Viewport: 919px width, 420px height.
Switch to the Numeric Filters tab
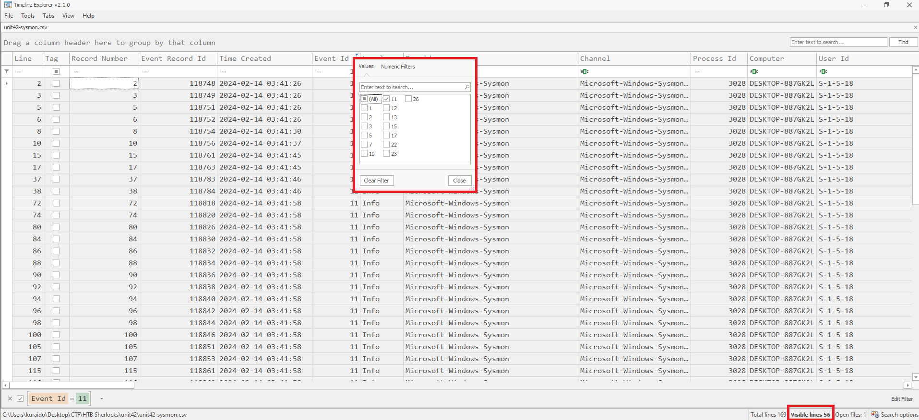tap(398, 67)
